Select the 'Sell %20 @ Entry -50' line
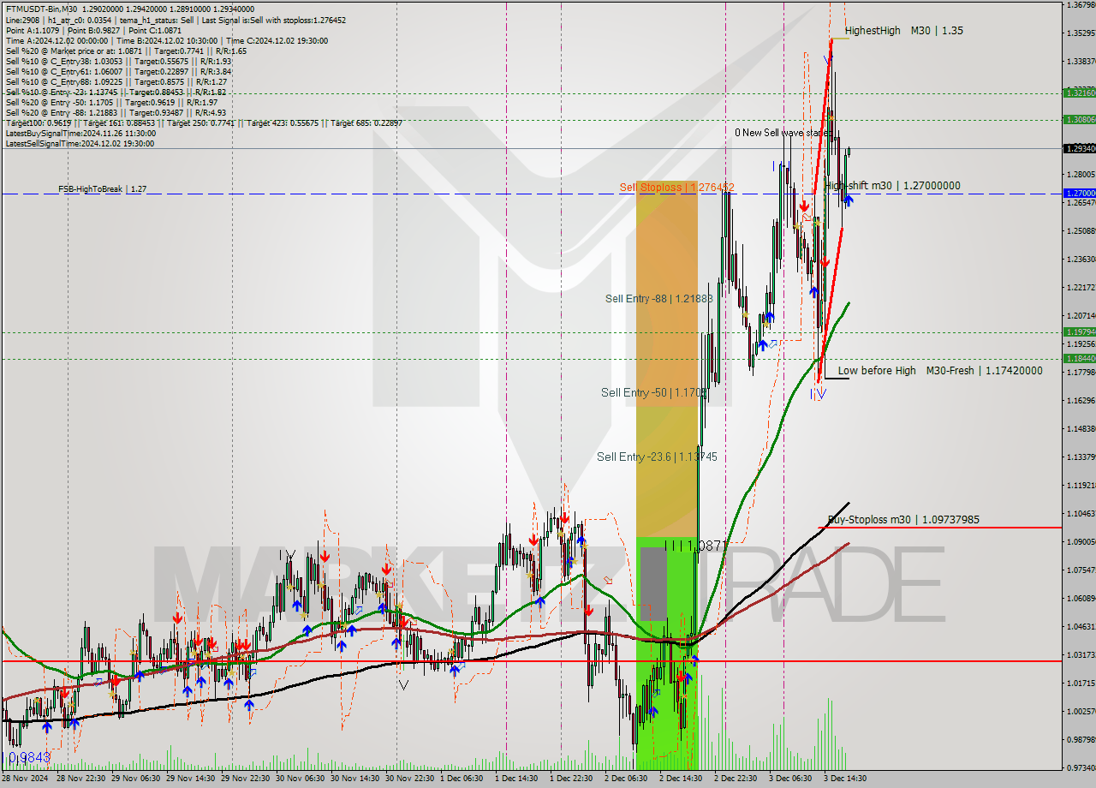This screenshot has width=1096, height=788. click(x=113, y=102)
